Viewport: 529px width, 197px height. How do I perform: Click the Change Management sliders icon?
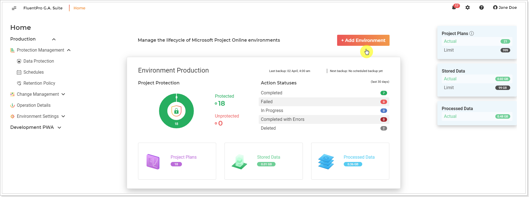[12, 94]
